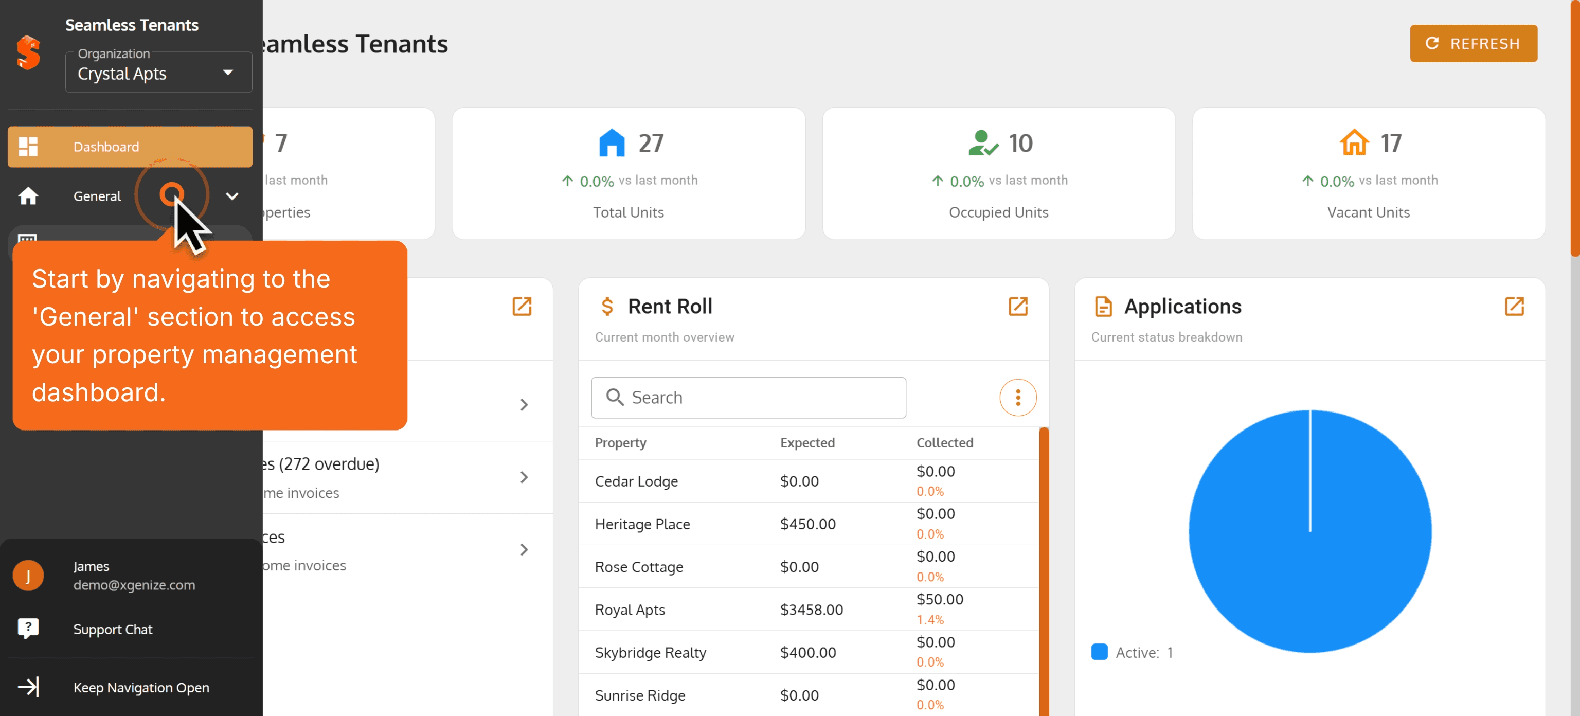
Task: Click the James user name in the sidebar
Action: [x=92, y=566]
